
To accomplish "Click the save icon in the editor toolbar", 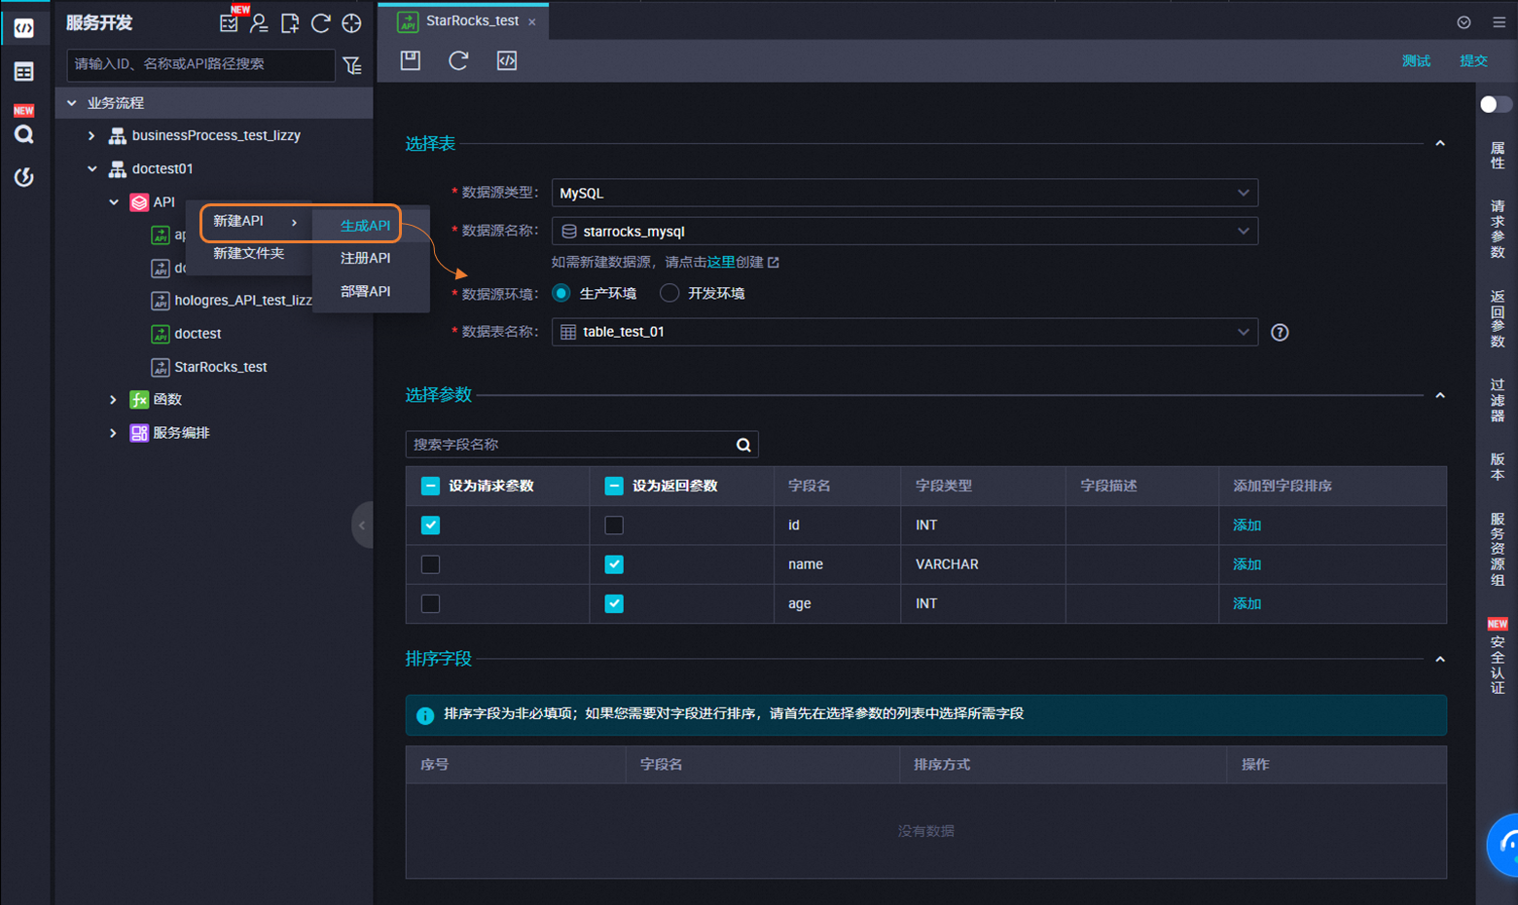I will pos(410,60).
